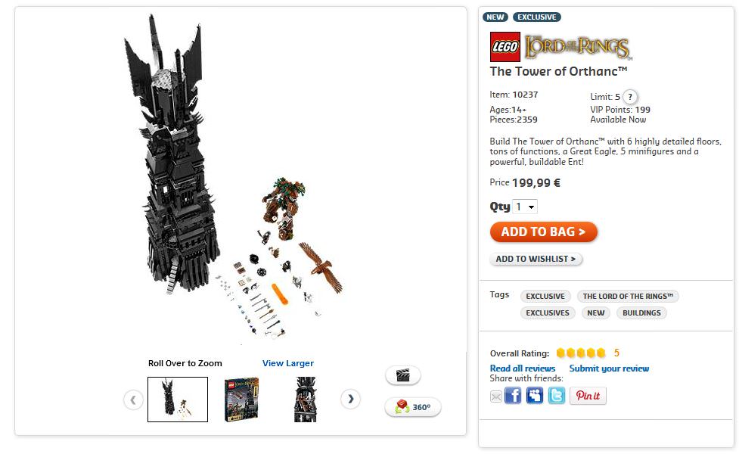Click the View Larger link
The width and height of the screenshot is (739, 454).
tap(288, 363)
